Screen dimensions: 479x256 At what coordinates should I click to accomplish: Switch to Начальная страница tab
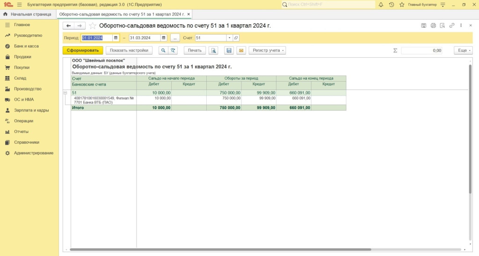click(28, 14)
